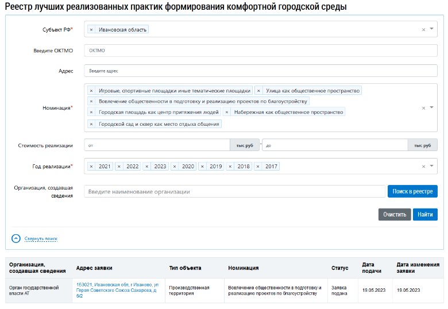The image size is (448, 309).
Task: Click the Поиск в реестре button
Action: tap(412, 191)
